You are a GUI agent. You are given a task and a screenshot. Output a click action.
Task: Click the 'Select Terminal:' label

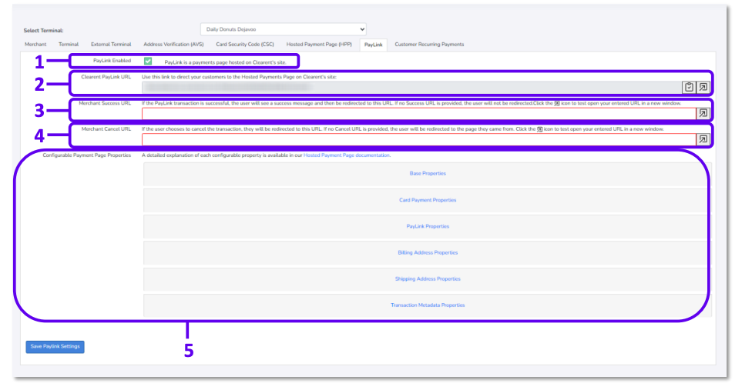pos(44,30)
